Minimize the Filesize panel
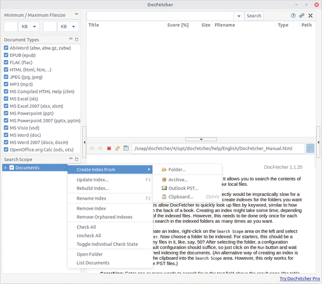Screen dimensions: 322x284 [77, 14]
